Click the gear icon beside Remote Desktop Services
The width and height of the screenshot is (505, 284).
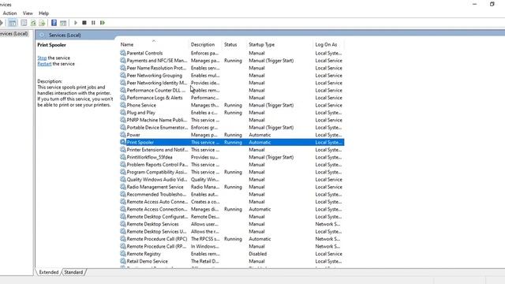click(123, 224)
